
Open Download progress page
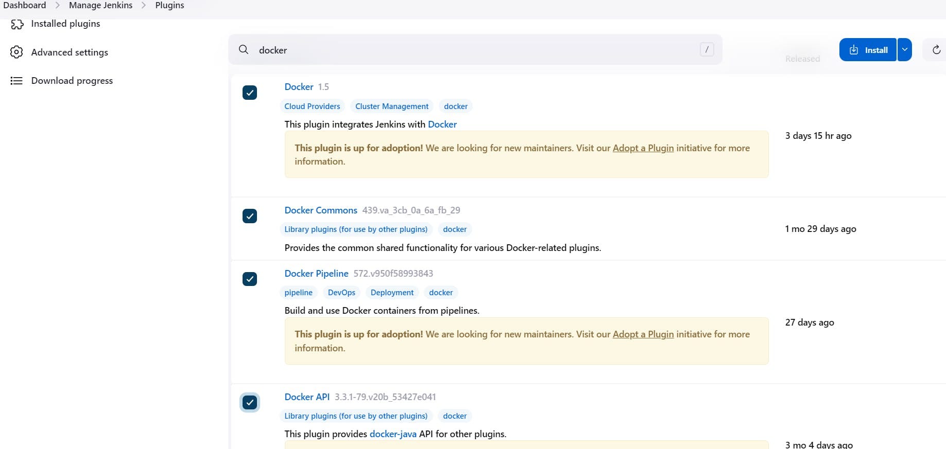point(72,81)
